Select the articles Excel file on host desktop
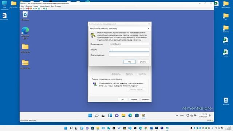233x131 pixels. (x=226, y=53)
